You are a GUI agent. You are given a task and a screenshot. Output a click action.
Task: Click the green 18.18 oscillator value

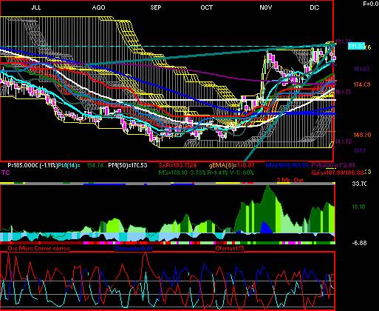pos(358,207)
